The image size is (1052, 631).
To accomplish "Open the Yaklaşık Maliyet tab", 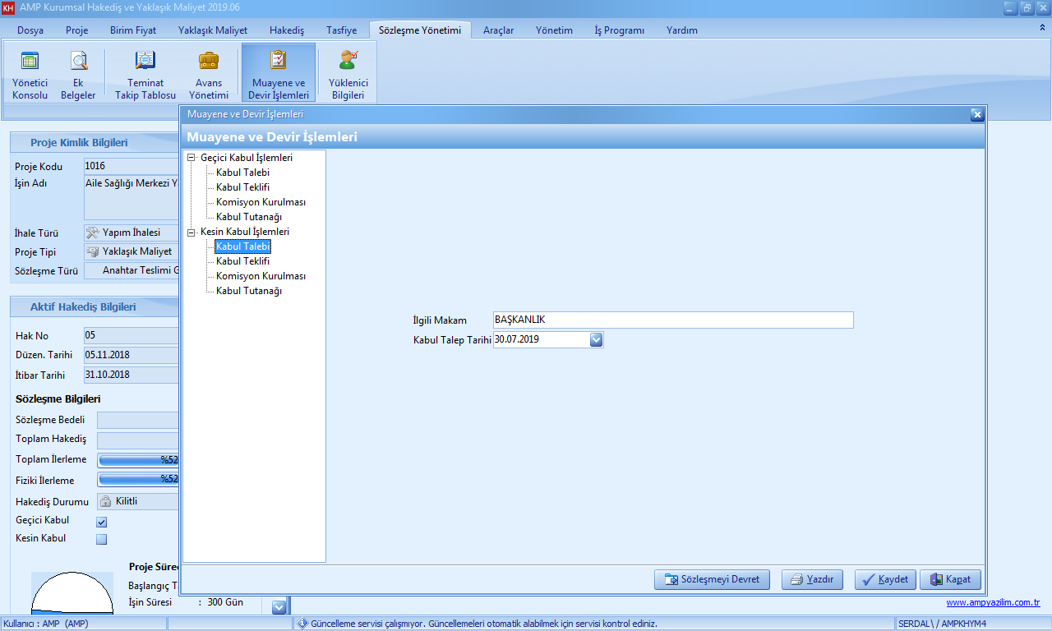I will tap(212, 30).
